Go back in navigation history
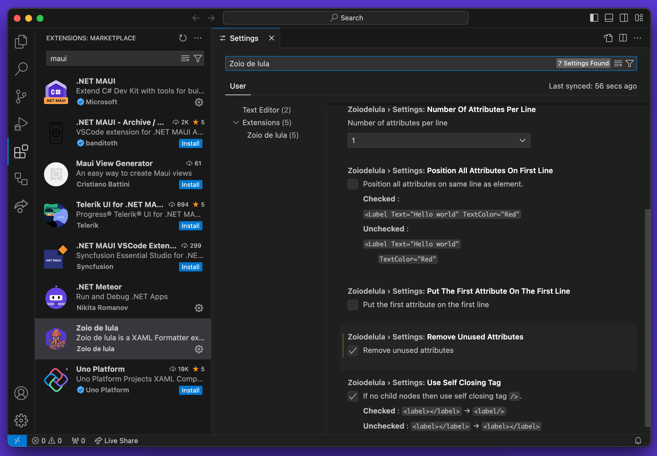 tap(196, 18)
